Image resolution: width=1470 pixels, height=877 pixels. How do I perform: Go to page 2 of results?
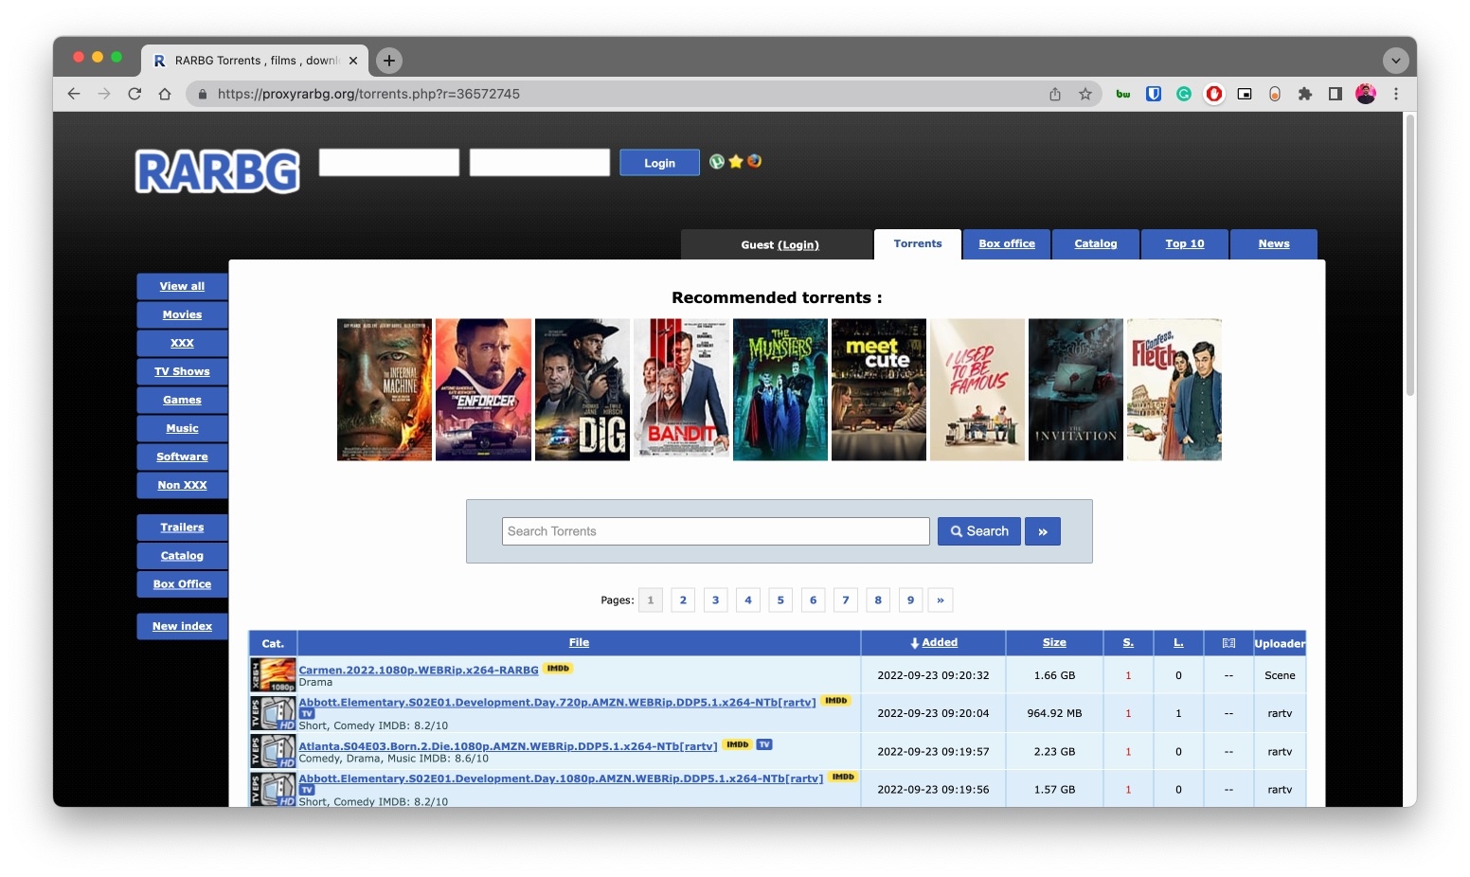click(x=683, y=600)
